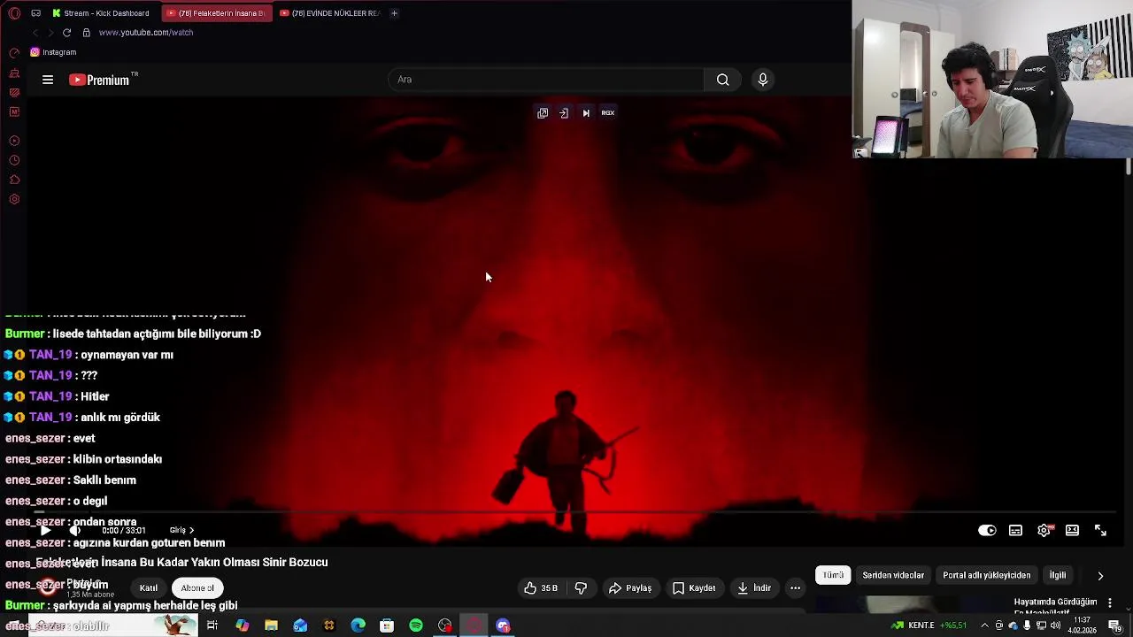
Task: Click the 'Abone ol' subscribe button
Action: coord(197,588)
